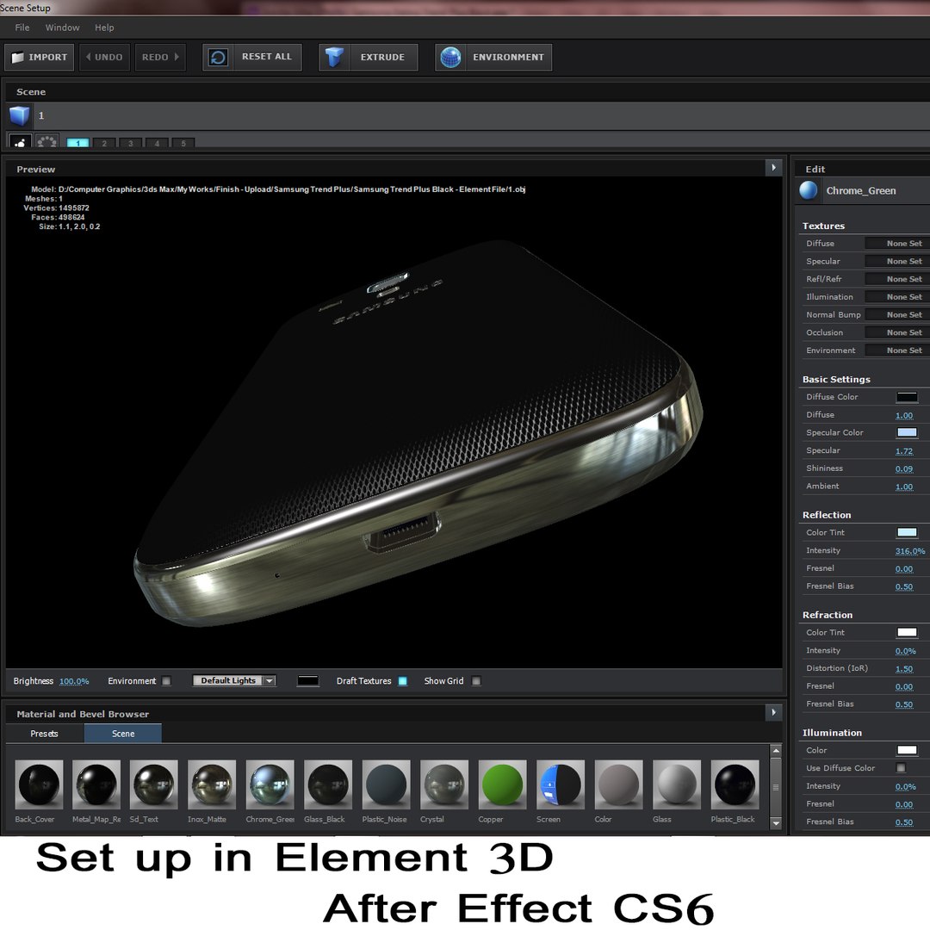Select the Color material sphere
The image size is (930, 930).
(x=618, y=784)
